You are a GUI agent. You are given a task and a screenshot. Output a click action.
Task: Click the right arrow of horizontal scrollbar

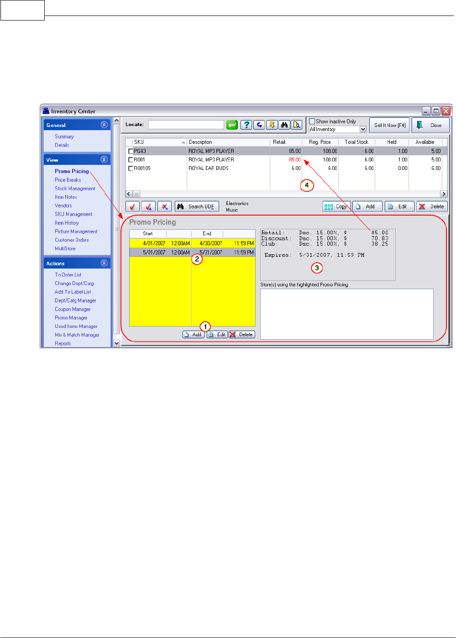click(443, 194)
